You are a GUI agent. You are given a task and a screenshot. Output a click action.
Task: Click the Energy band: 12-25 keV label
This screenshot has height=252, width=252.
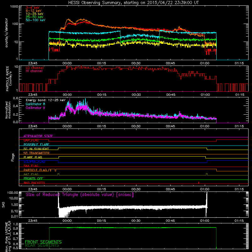click(46, 100)
